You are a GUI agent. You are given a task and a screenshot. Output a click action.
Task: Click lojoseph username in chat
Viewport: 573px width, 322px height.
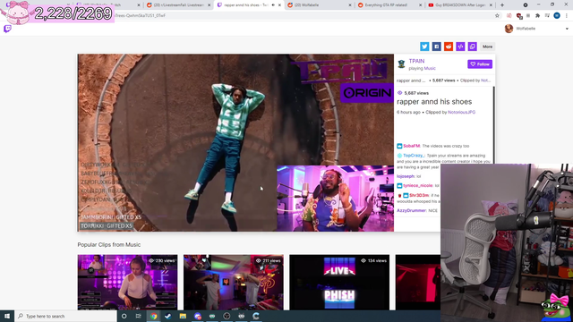[x=406, y=176]
